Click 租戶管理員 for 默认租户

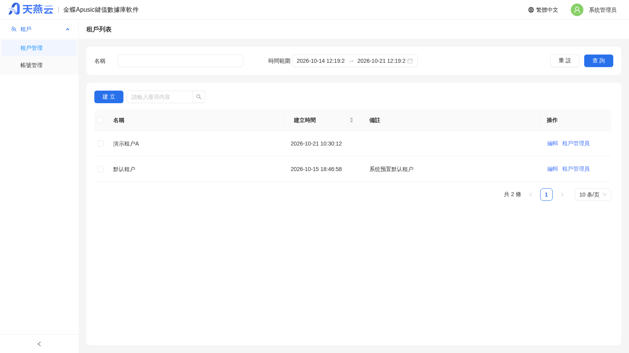576,169
